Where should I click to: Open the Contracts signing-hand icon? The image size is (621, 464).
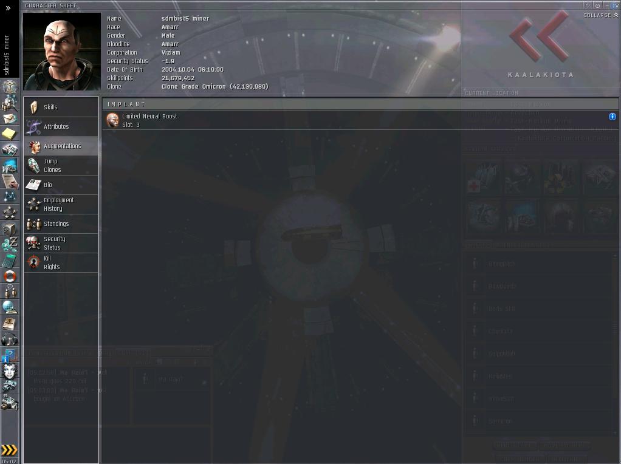coord(9,182)
